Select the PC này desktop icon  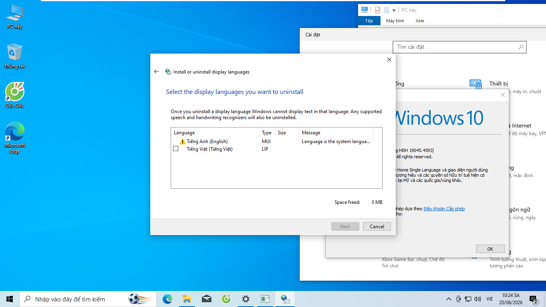click(15, 17)
